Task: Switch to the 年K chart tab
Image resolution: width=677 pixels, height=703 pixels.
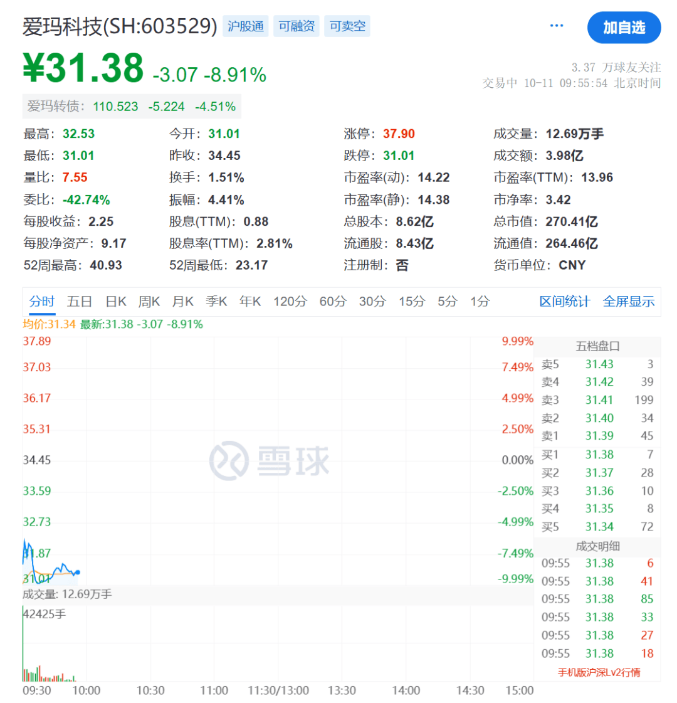Action: pyautogui.click(x=250, y=301)
